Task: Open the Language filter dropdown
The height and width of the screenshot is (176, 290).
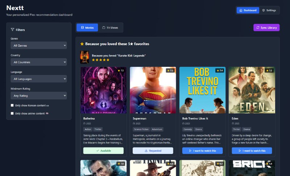Action: (x=39, y=79)
